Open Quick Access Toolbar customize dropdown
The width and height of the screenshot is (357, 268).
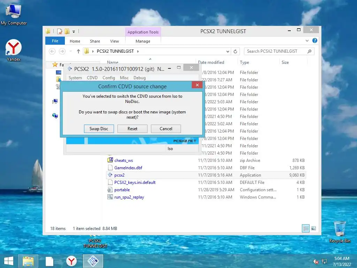tap(74, 32)
